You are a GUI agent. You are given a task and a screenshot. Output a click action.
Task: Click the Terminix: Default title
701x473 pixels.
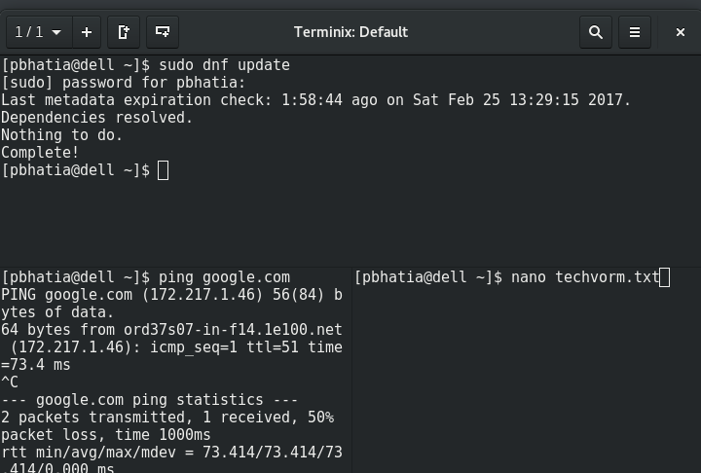(350, 32)
